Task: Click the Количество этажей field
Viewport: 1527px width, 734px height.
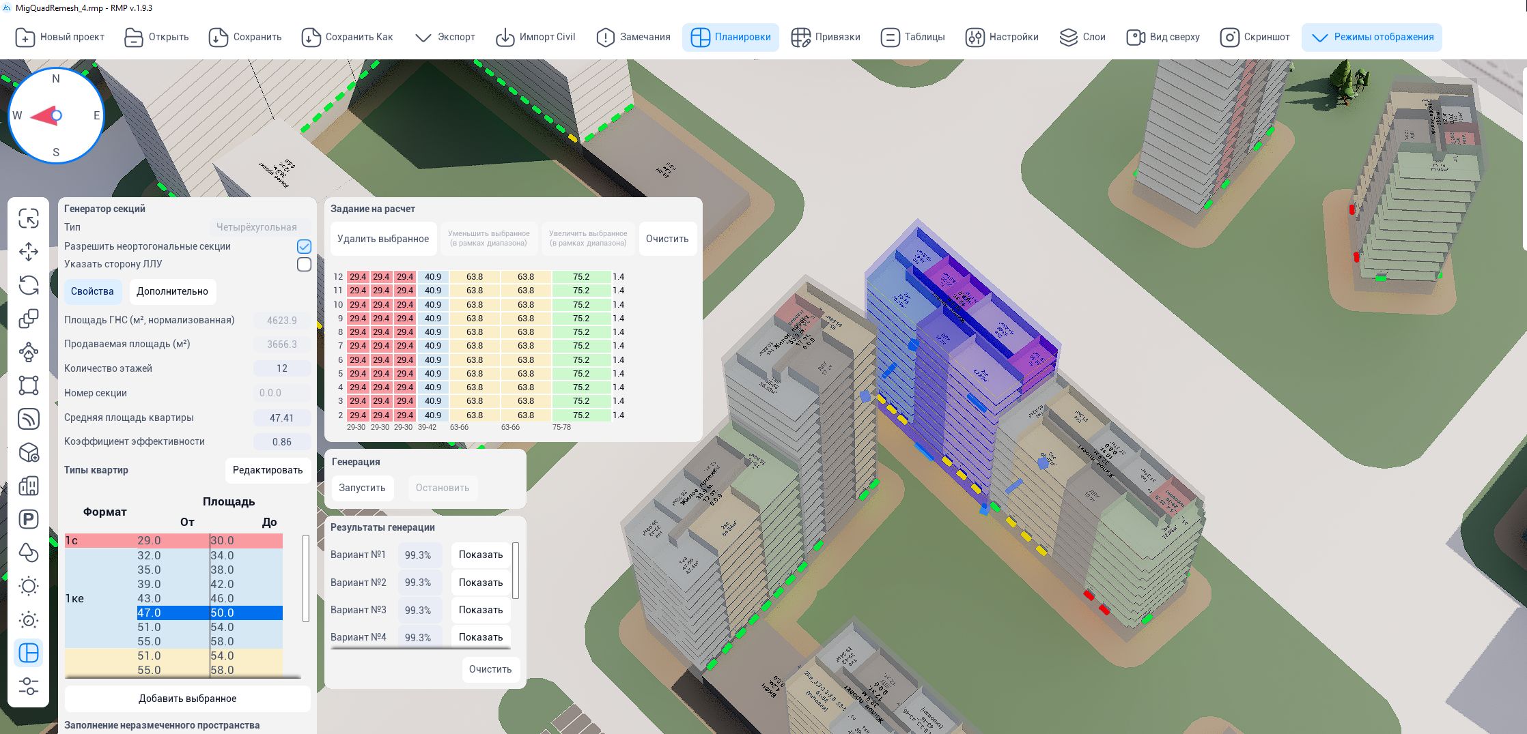Action: click(281, 368)
